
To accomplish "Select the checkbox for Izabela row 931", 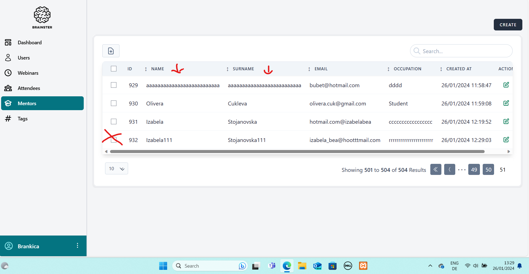I will pos(114,122).
